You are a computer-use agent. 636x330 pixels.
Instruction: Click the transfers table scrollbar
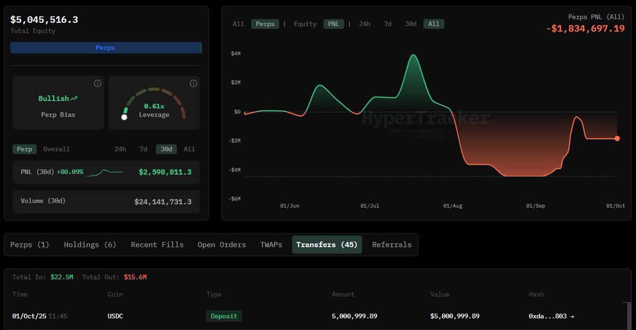coord(629,316)
